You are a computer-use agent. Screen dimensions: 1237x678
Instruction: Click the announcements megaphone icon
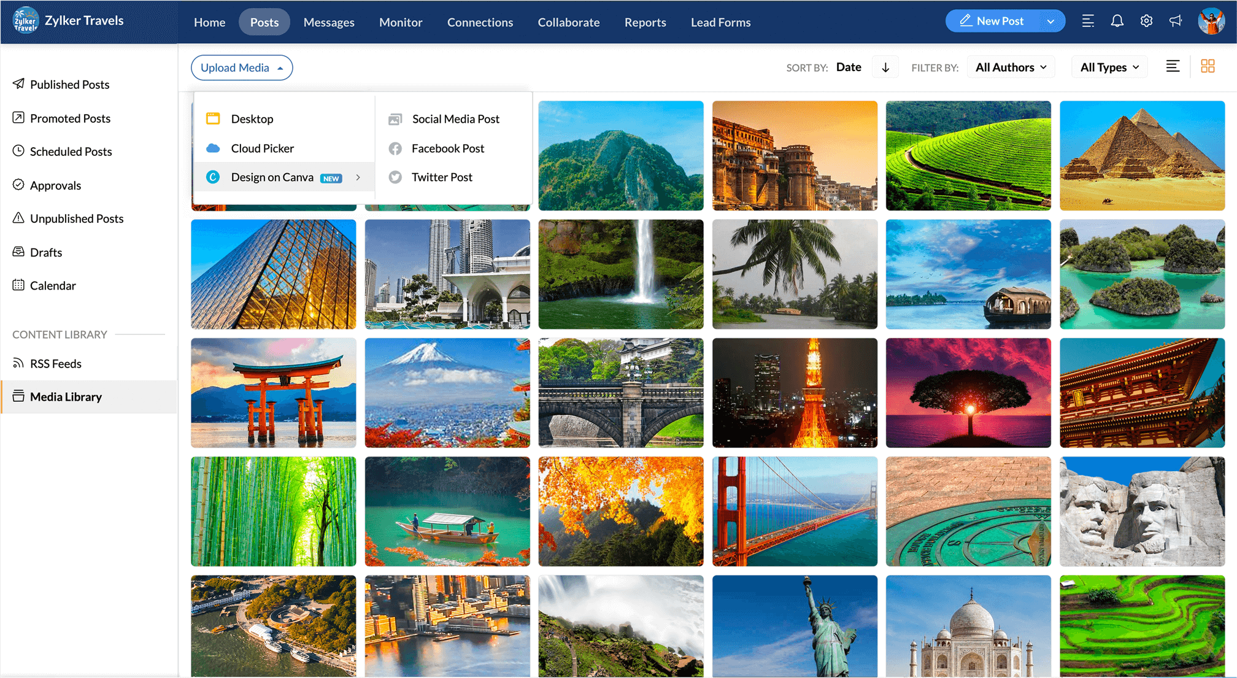1176,21
